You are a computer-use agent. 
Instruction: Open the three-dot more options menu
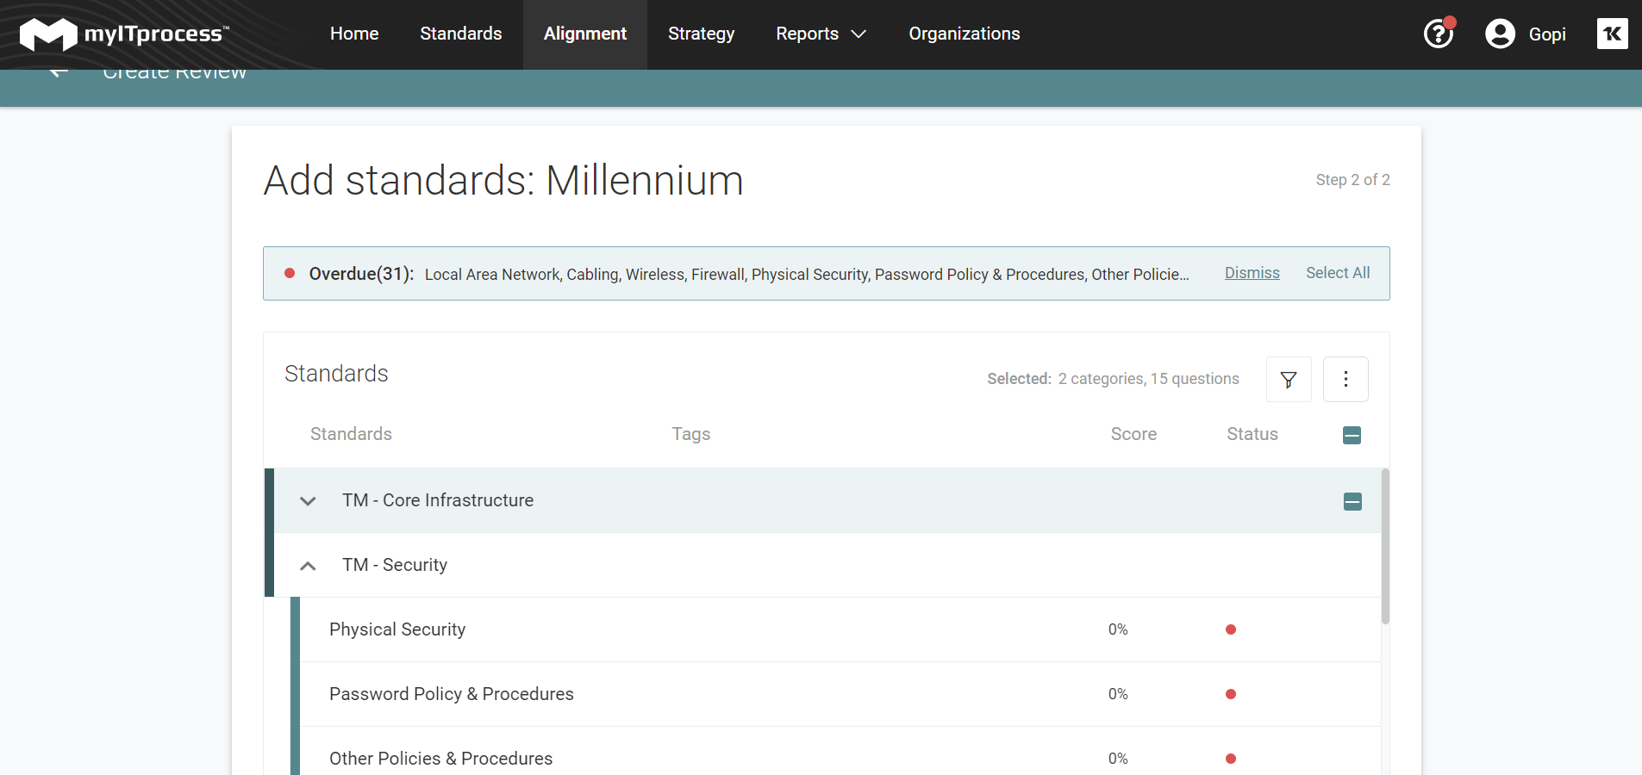1345,379
